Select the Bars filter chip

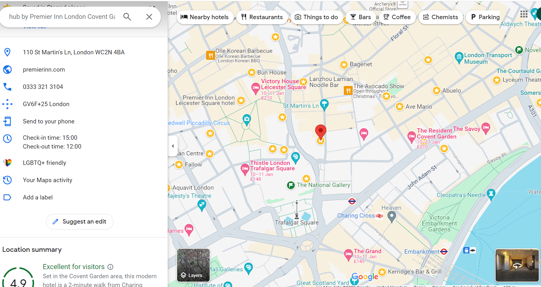pyautogui.click(x=361, y=17)
